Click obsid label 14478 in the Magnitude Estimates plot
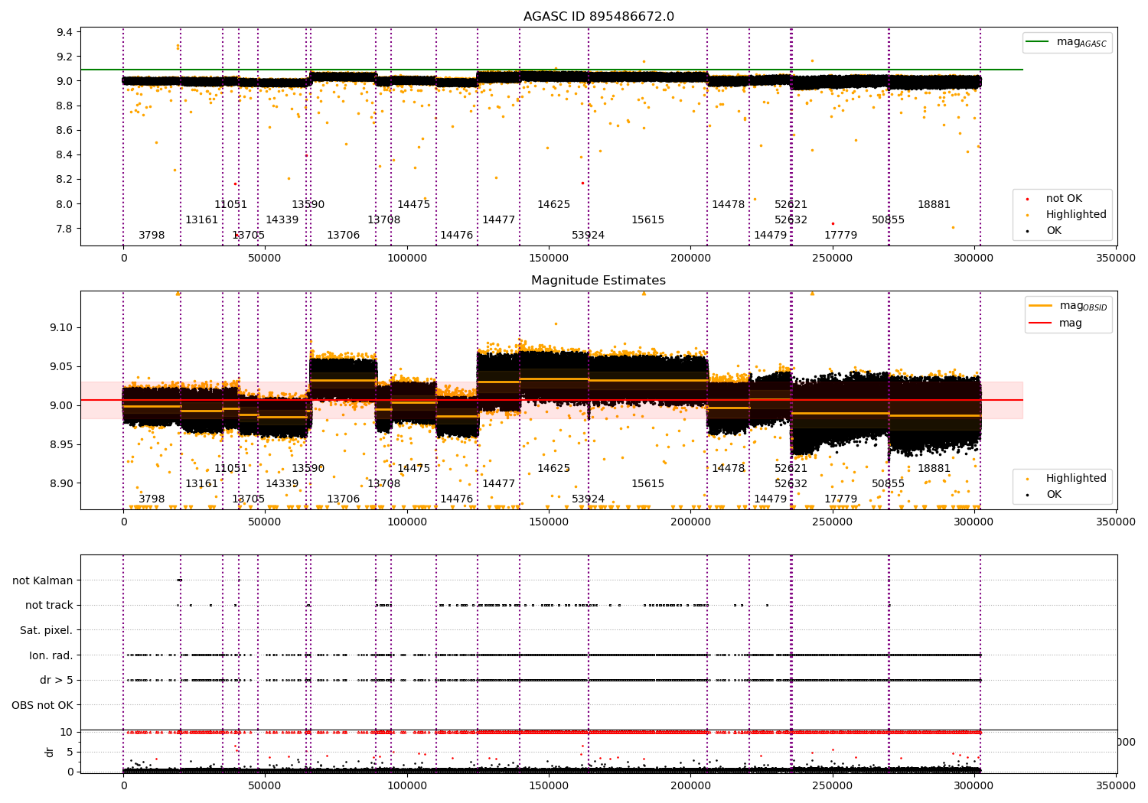This screenshot has width=1148, height=803. click(x=729, y=468)
